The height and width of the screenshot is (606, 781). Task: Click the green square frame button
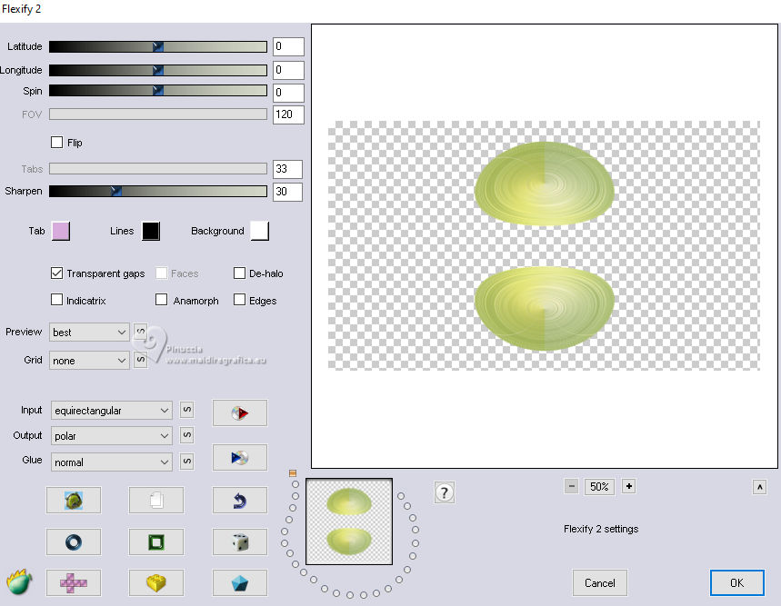tap(156, 541)
